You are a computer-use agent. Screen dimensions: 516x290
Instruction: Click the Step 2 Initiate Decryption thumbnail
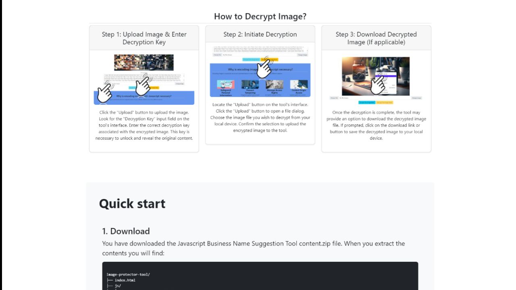coord(260,71)
